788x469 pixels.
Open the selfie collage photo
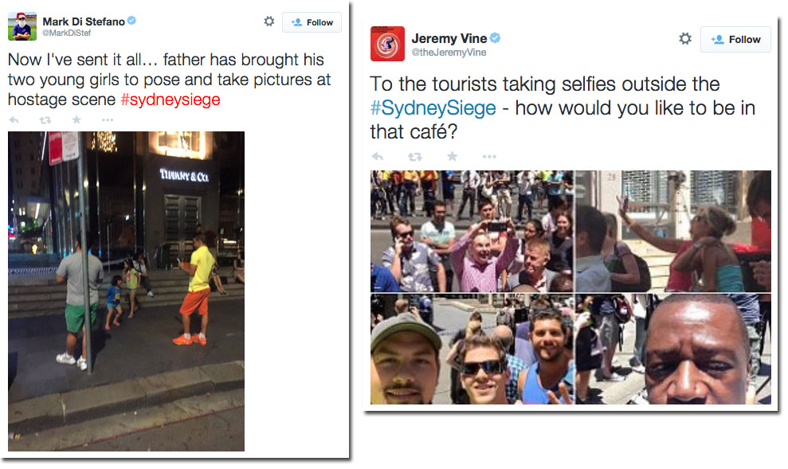pos(570,287)
